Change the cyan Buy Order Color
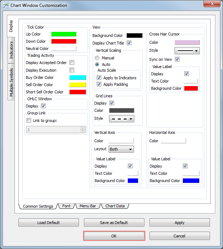Viewport: 223px width, 249px height. (77, 77)
